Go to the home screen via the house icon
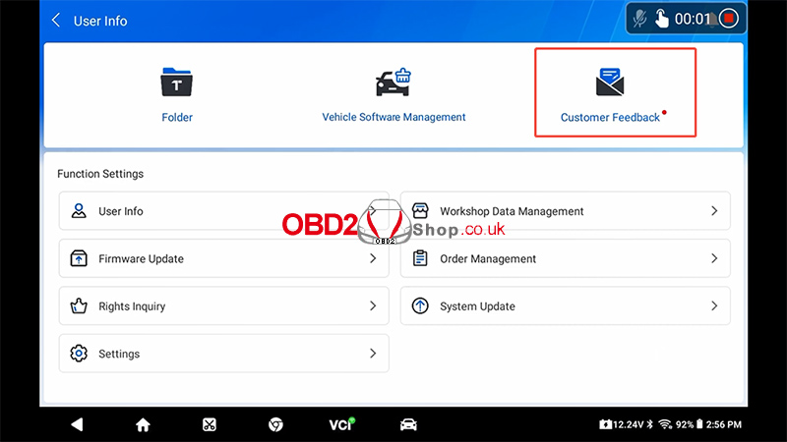Image resolution: width=787 pixels, height=442 pixels. point(143,425)
